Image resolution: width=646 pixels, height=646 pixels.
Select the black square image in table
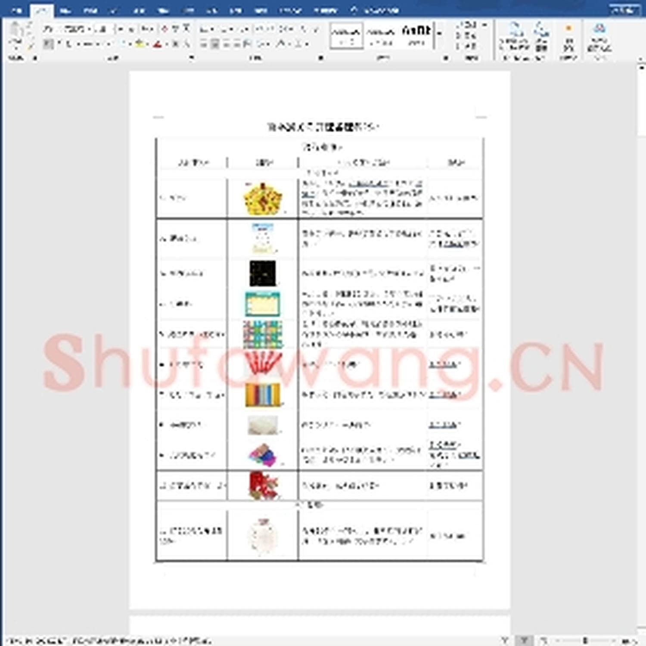click(x=263, y=273)
